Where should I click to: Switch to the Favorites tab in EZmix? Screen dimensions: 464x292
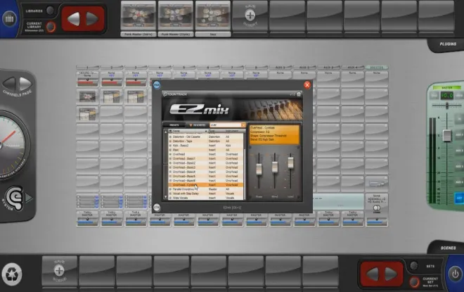tap(198, 125)
